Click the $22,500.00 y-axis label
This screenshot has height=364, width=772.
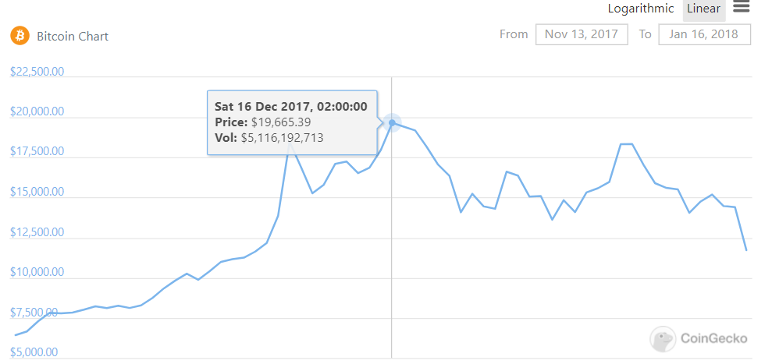point(37,72)
